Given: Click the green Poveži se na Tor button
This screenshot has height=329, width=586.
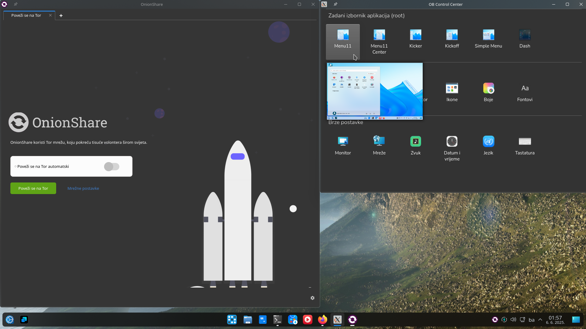Looking at the screenshot, I should click(x=33, y=188).
